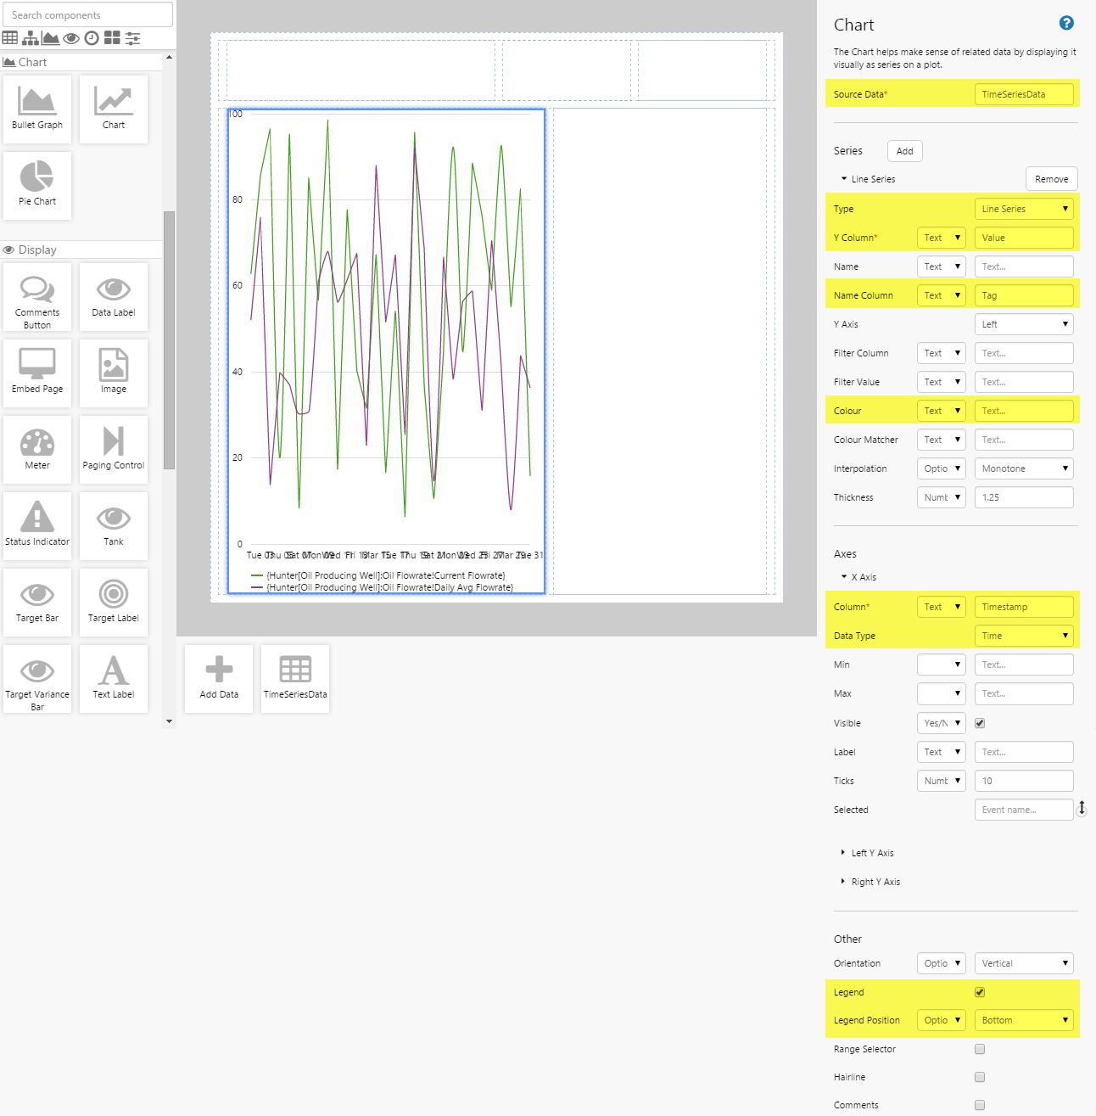Viewport: 1096px width, 1116px height.
Task: Enable the Hairline checkbox
Action: [980, 1077]
